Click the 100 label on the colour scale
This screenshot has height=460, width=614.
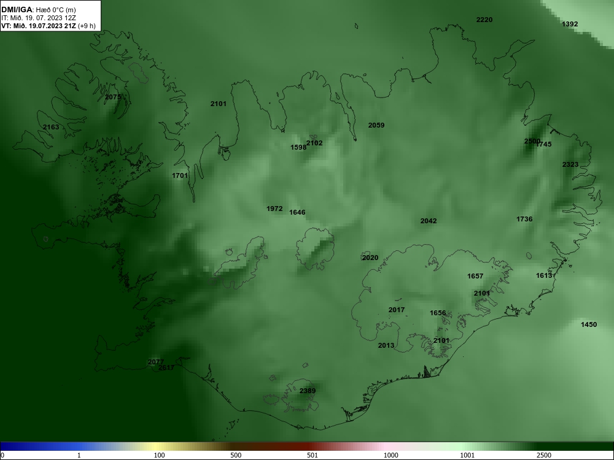159,455
